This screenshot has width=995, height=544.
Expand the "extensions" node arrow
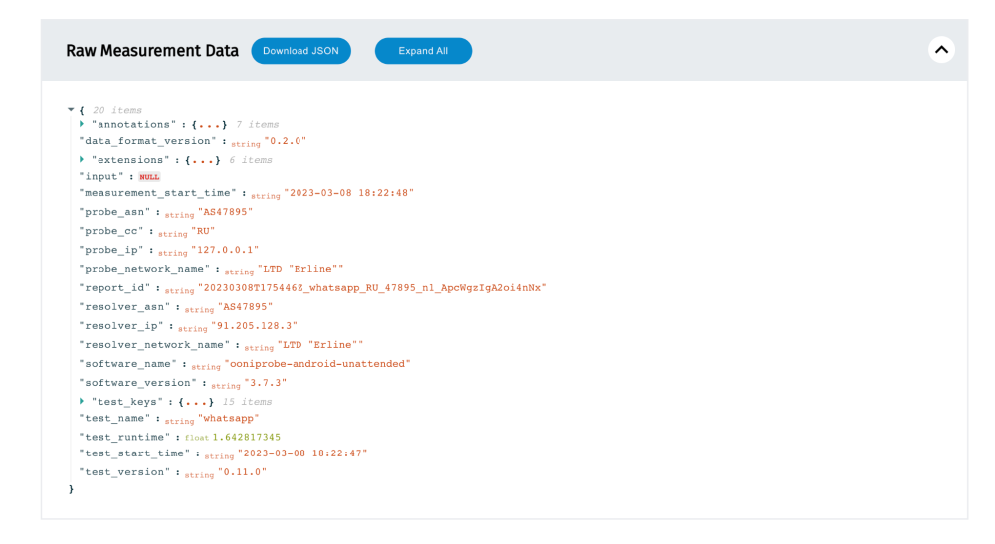pos(82,160)
